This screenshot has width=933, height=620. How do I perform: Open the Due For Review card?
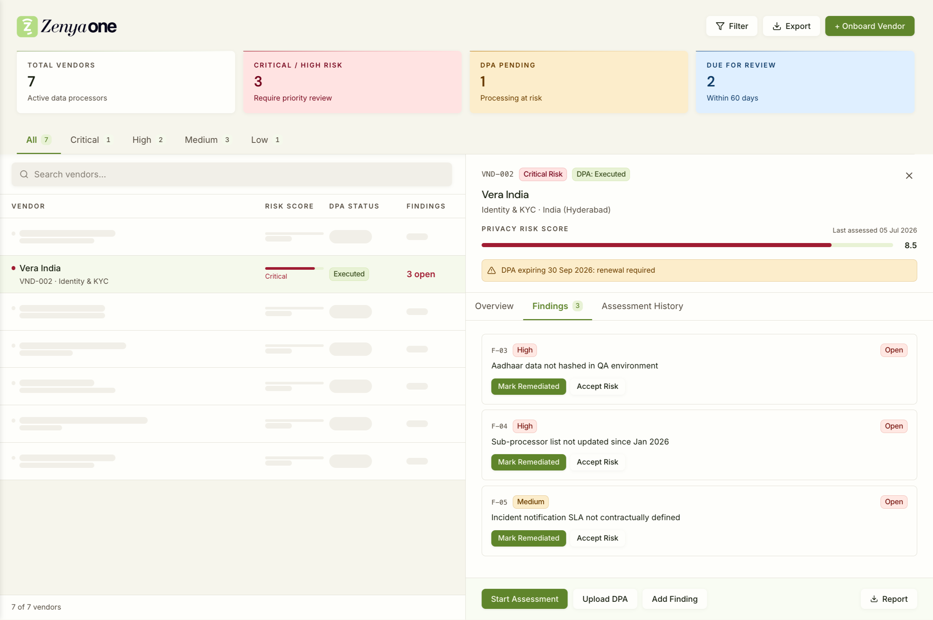[805, 82]
